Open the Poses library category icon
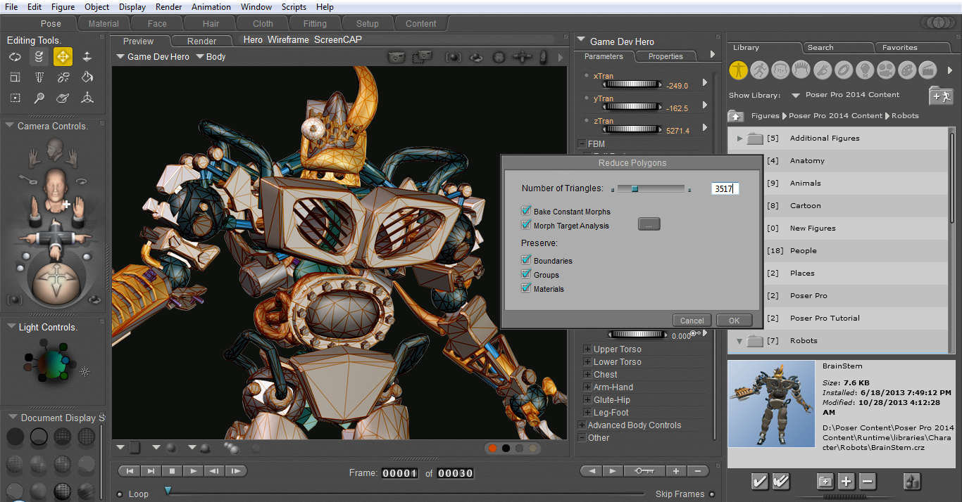This screenshot has height=502, width=962. click(759, 70)
